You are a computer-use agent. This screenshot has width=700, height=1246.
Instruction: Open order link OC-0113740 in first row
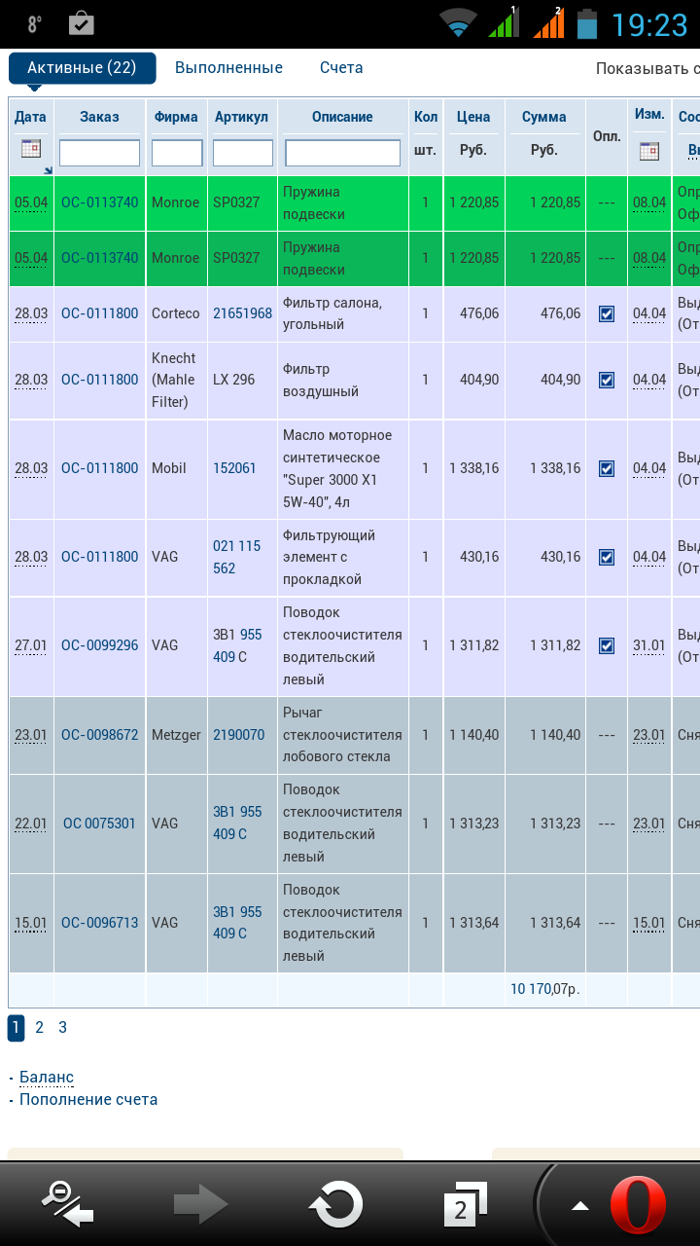click(x=99, y=202)
